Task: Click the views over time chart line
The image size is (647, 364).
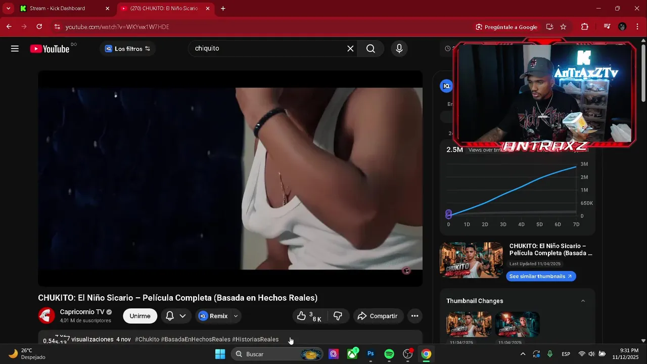Action: coord(513,191)
